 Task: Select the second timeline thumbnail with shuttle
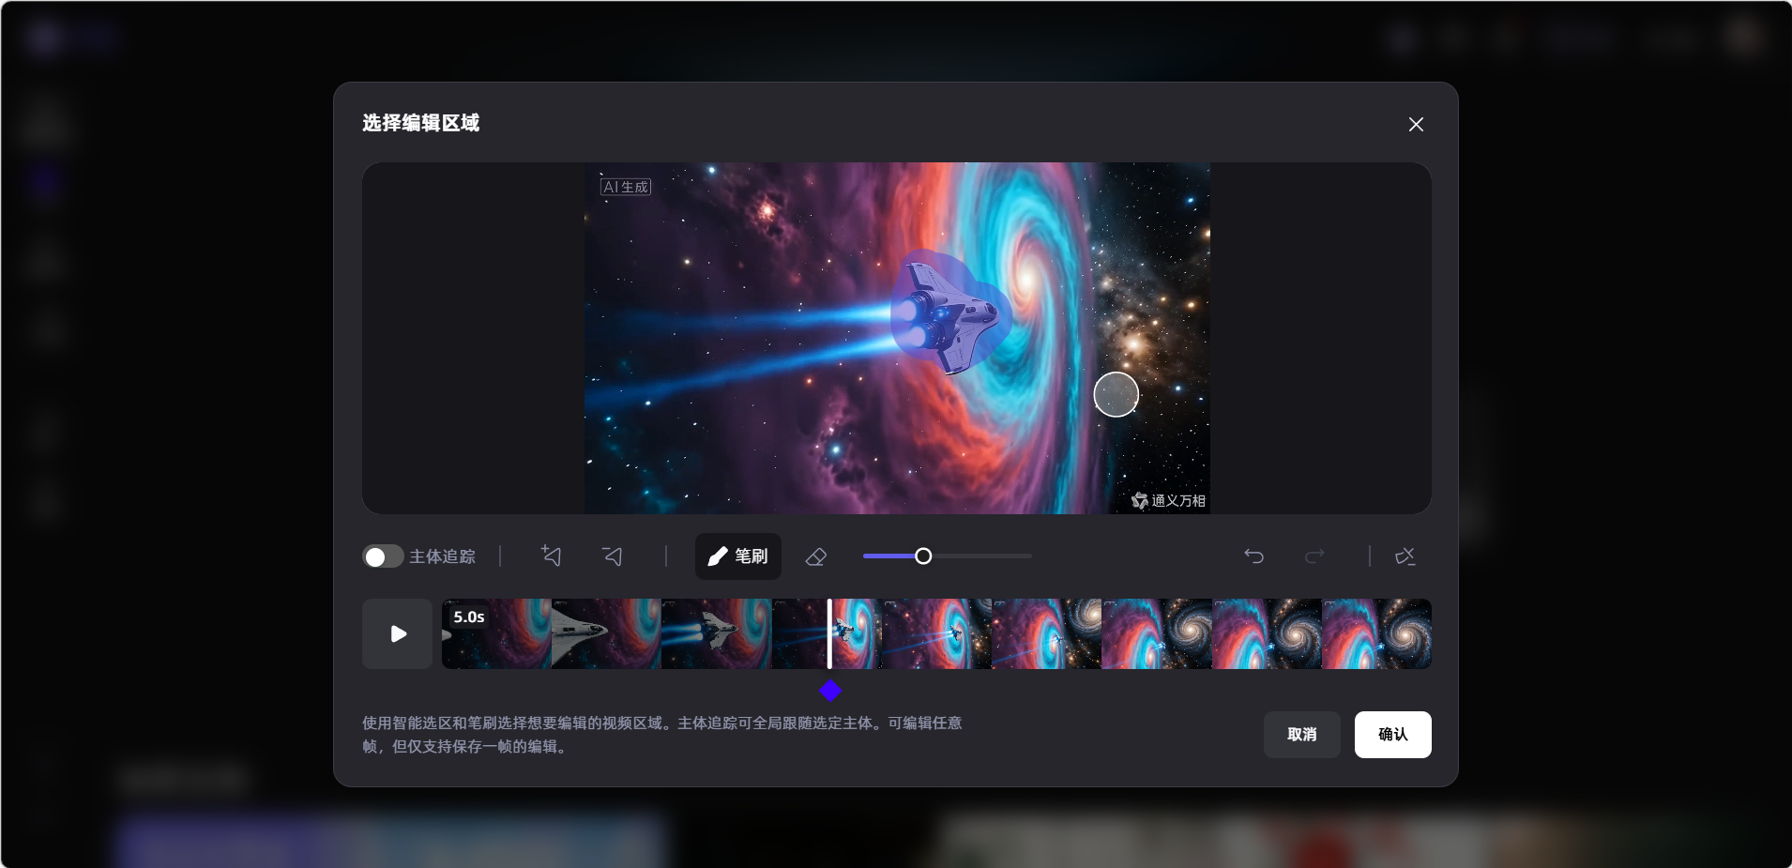point(606,634)
